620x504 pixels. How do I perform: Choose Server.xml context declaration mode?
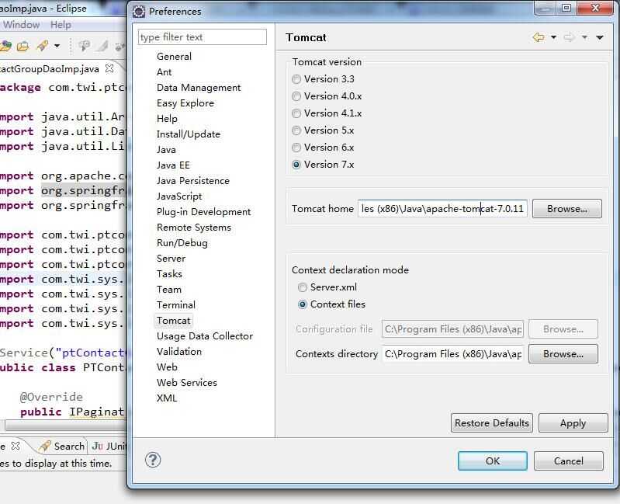coord(303,287)
